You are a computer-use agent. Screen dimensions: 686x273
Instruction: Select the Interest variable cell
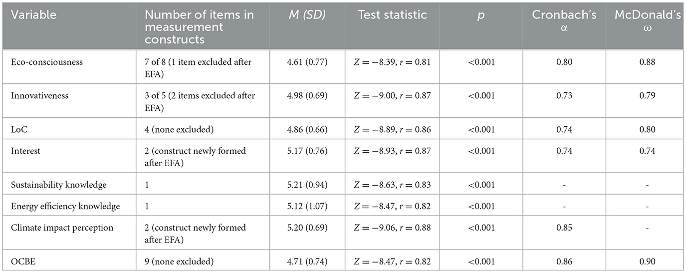pyautogui.click(x=26, y=150)
